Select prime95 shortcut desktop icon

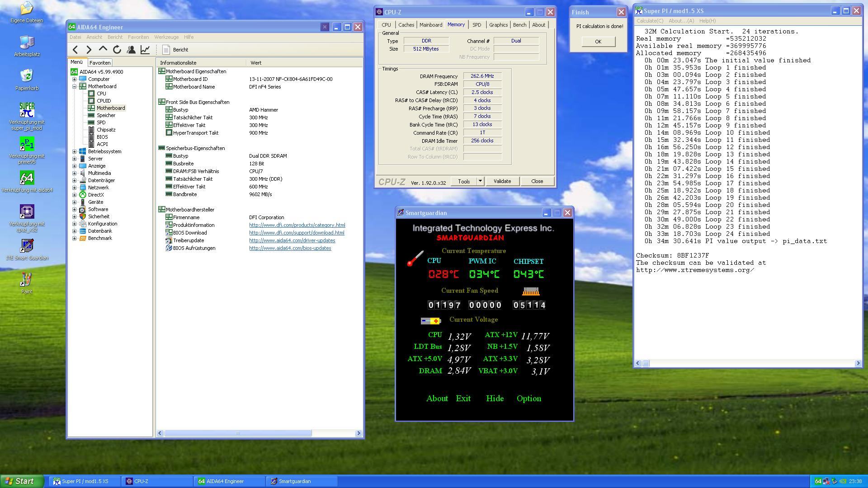pyautogui.click(x=27, y=150)
